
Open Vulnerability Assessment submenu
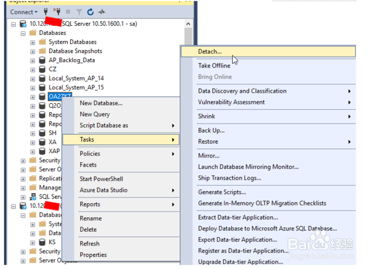[268, 102]
